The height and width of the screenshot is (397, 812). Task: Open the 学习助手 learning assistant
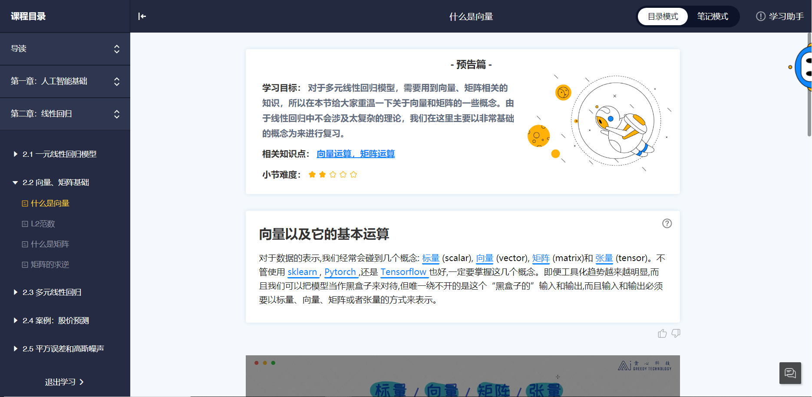(779, 16)
